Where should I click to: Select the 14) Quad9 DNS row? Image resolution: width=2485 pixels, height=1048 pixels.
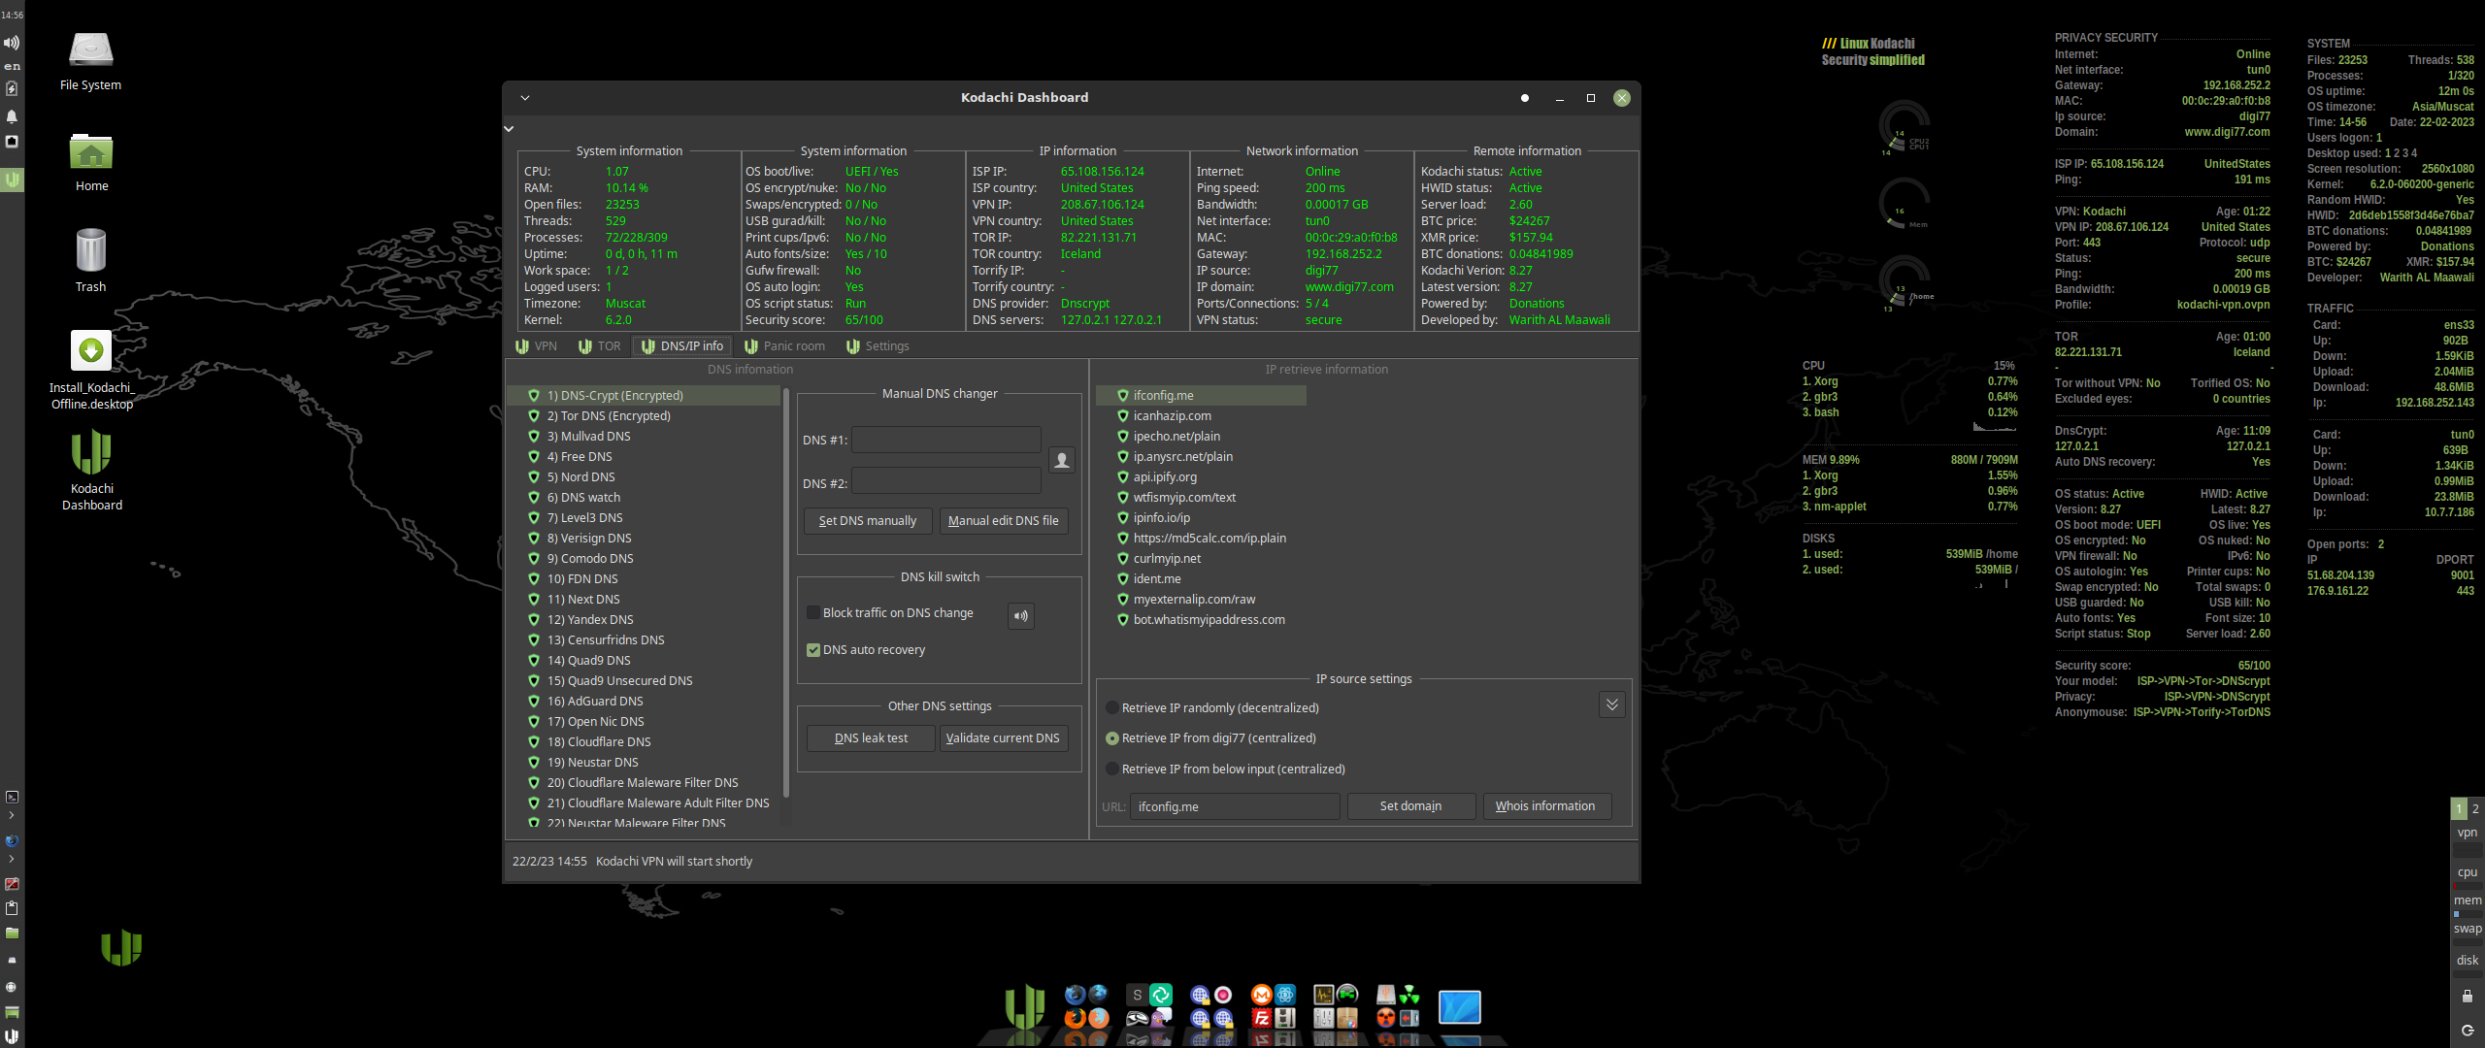coord(644,661)
